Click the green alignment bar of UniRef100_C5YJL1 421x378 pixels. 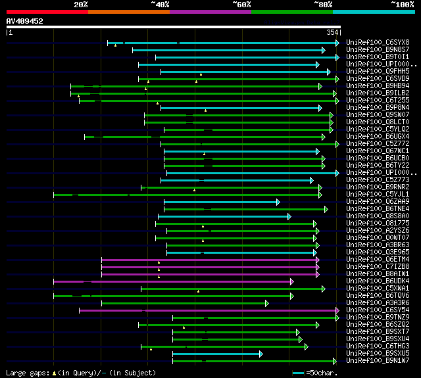(x=188, y=195)
